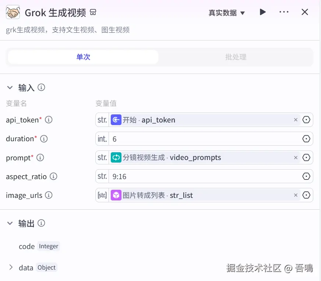Click [str] type selector for image_urls
This screenshot has height=281, width=321.
[x=102, y=195]
